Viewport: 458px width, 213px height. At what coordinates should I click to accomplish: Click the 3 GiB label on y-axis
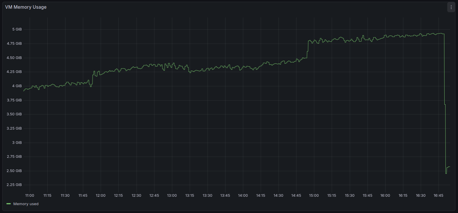pyautogui.click(x=17, y=143)
